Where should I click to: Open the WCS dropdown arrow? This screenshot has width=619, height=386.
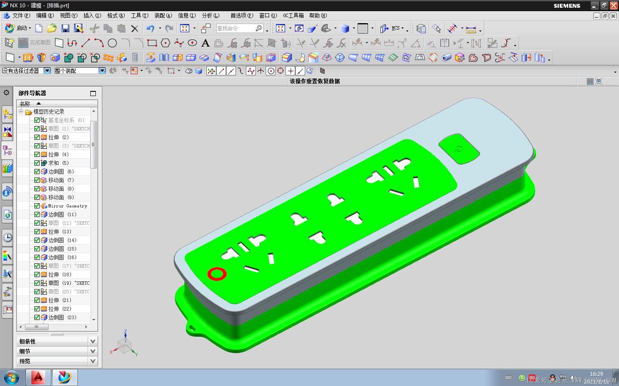(x=403, y=29)
